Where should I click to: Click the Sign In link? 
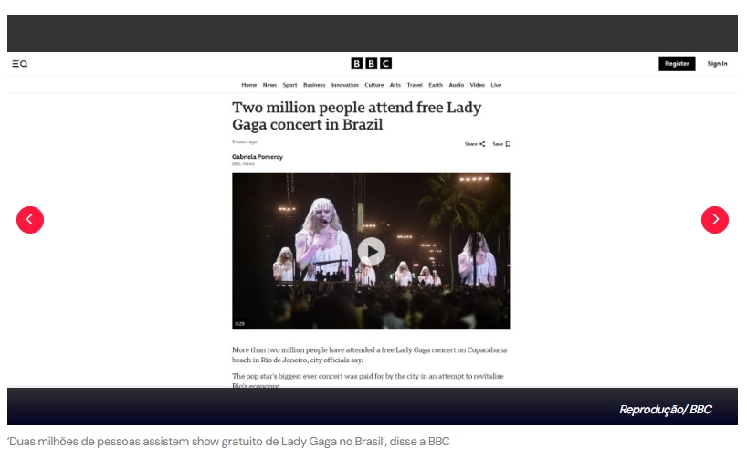click(717, 63)
